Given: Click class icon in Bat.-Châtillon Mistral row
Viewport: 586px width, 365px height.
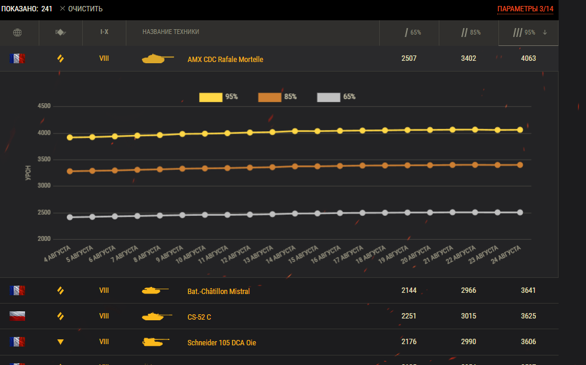Looking at the screenshot, I should (61, 290).
